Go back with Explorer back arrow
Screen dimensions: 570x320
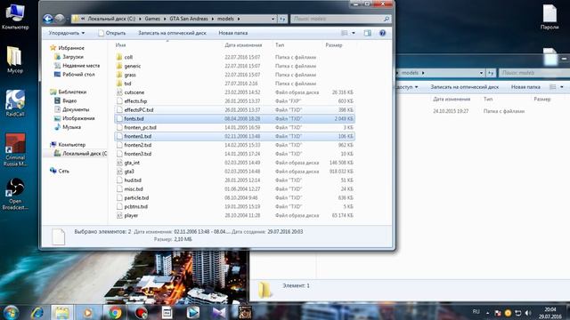pos(47,19)
